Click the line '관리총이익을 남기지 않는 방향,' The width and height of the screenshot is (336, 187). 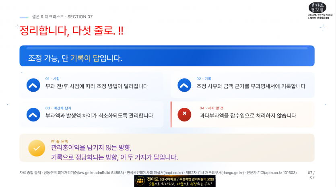91,148
